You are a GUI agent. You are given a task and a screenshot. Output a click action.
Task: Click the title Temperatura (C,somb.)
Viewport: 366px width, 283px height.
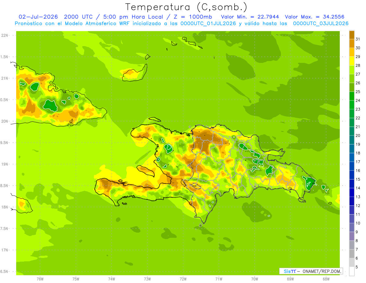pyautogui.click(x=186, y=7)
